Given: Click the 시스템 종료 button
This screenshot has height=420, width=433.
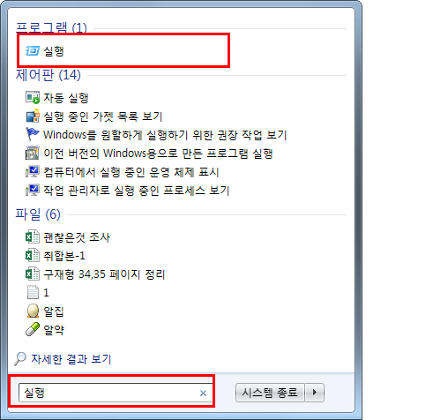Looking at the screenshot, I should (270, 393).
